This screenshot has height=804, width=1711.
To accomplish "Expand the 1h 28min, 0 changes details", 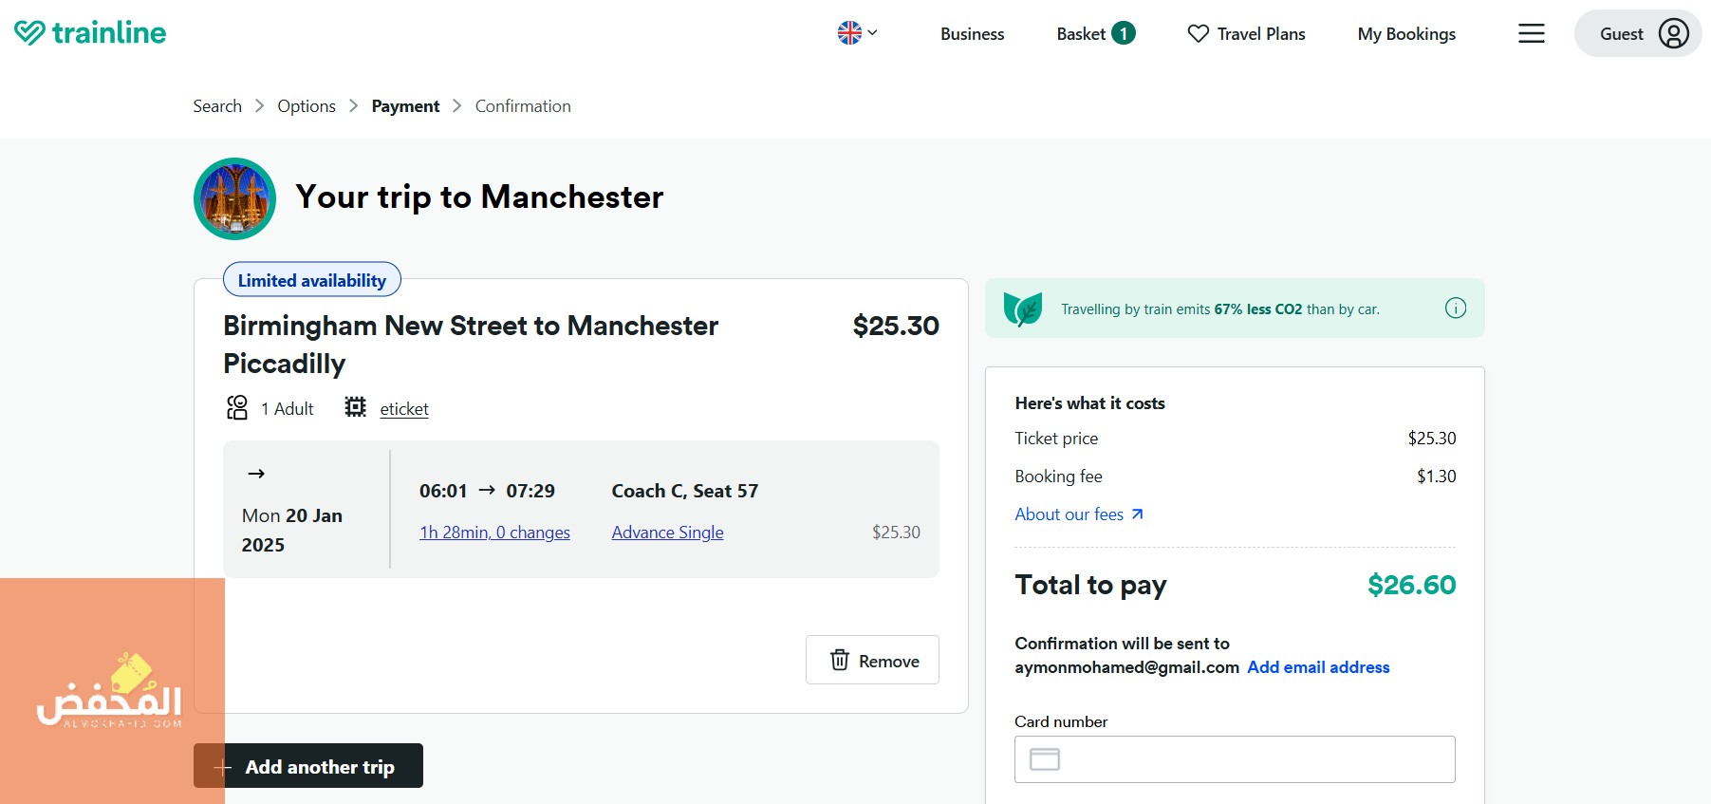I will (x=494, y=533).
